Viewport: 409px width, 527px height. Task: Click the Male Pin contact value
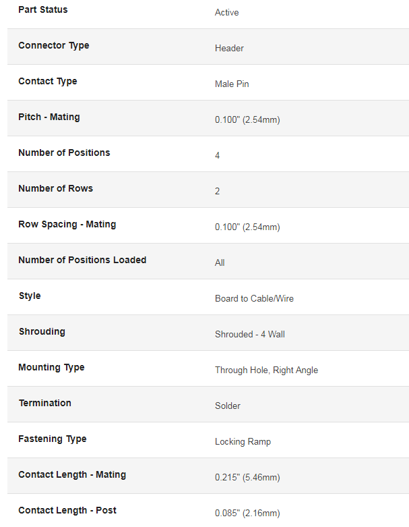[x=232, y=84]
